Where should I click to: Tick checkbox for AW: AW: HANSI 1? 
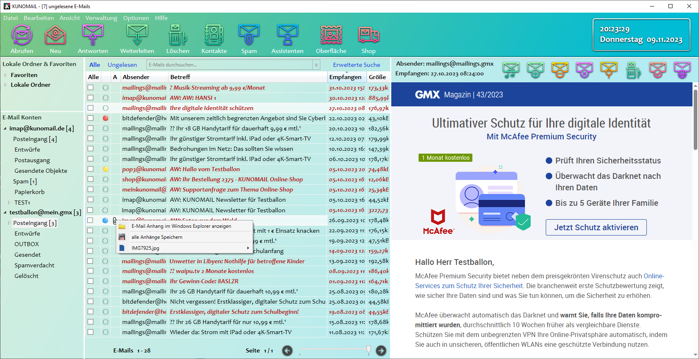pos(90,98)
